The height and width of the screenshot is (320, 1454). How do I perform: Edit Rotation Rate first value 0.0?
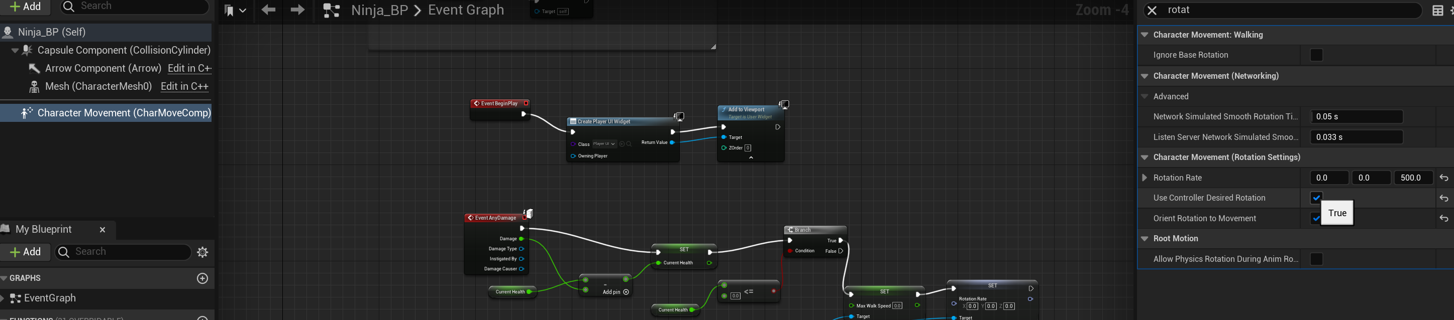point(1329,178)
